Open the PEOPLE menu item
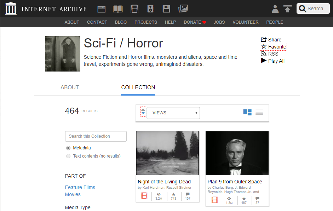Viewport: 333px width, 211px height. click(275, 22)
